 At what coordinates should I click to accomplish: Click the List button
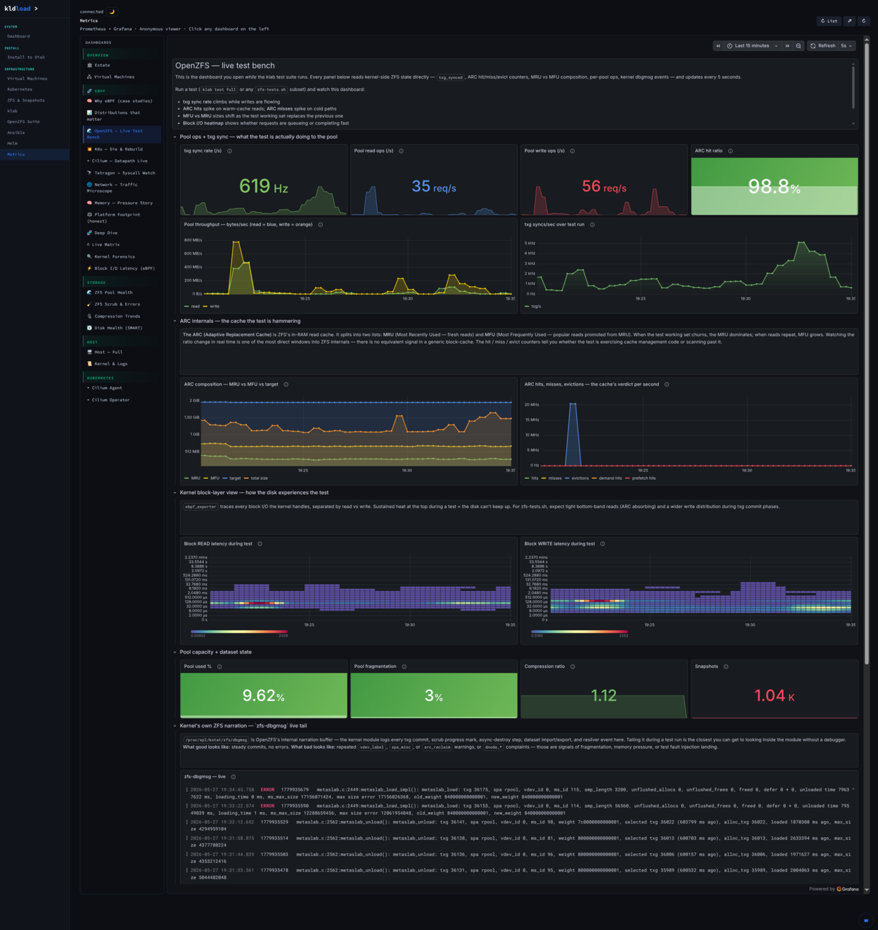[829, 21]
